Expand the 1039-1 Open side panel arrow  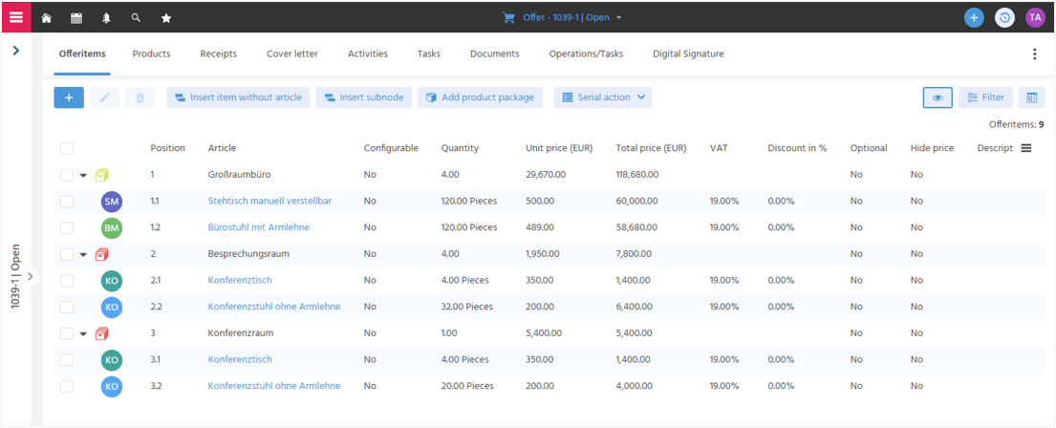click(x=31, y=276)
